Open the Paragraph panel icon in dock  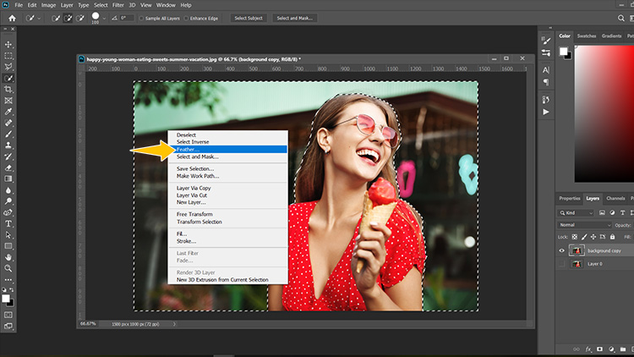coord(546,82)
